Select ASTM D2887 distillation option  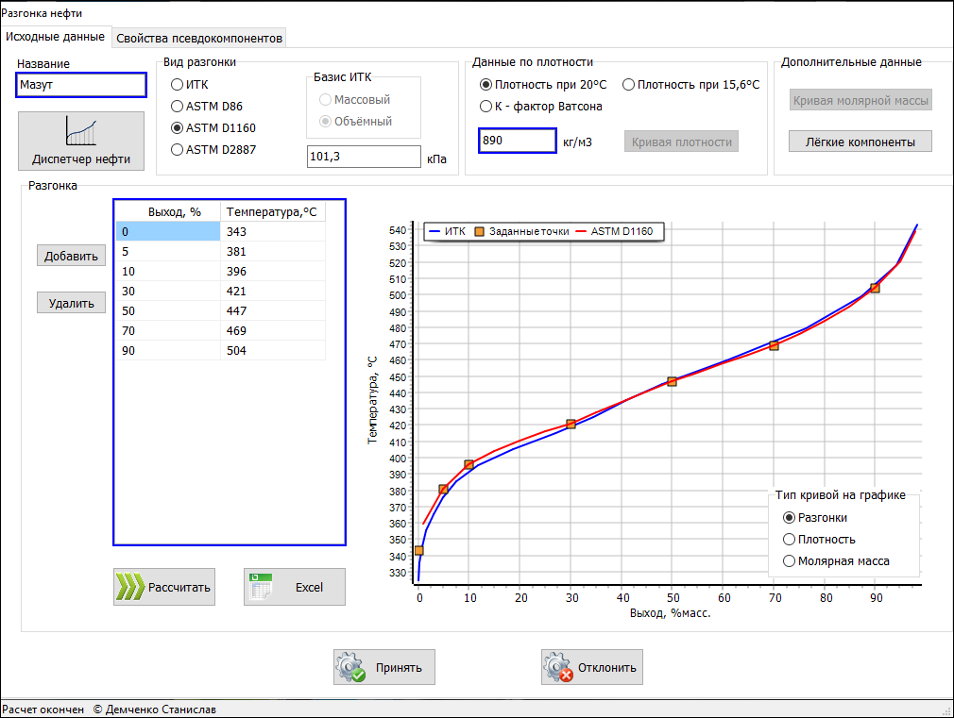[177, 149]
